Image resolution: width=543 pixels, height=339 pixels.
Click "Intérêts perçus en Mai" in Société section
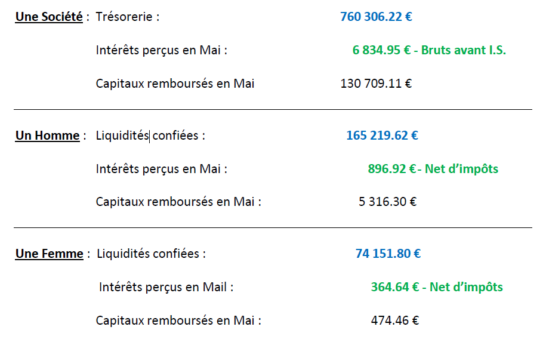158,50
